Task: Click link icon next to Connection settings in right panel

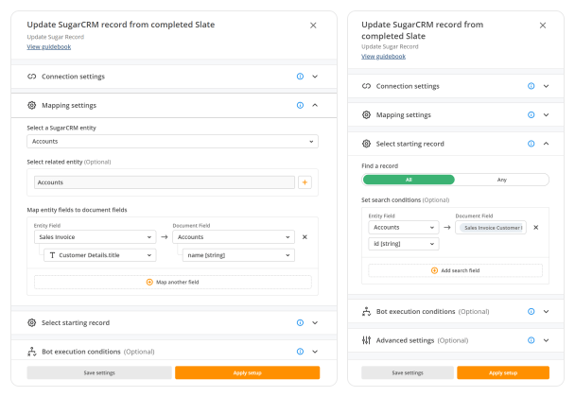Action: tap(366, 86)
